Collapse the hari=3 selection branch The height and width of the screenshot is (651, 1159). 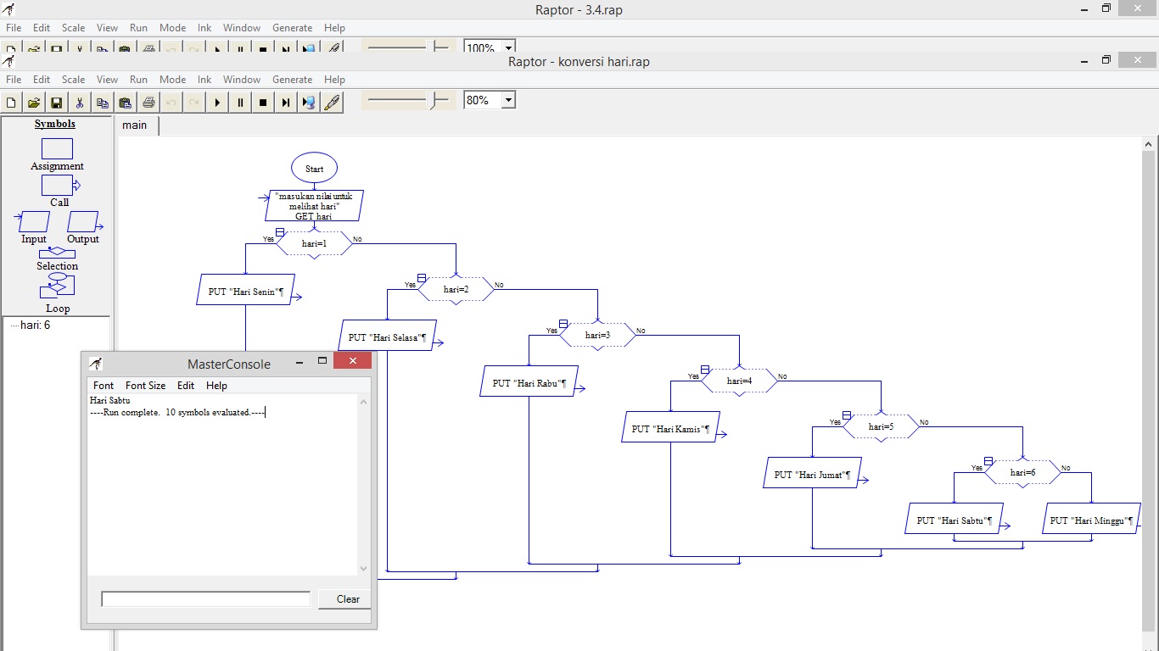point(563,325)
